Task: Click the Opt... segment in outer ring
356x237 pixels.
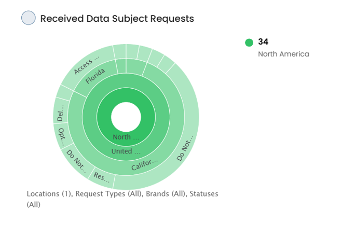Action: point(62,136)
